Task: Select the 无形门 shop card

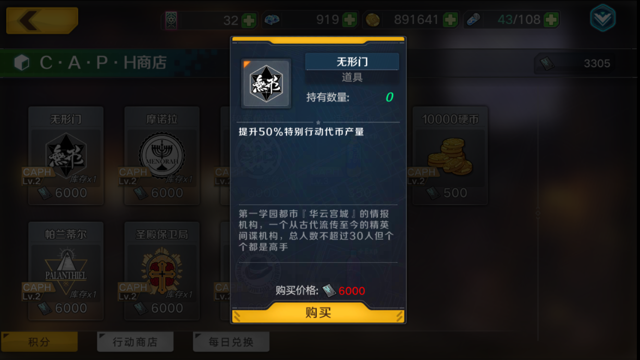Action: coord(66,155)
